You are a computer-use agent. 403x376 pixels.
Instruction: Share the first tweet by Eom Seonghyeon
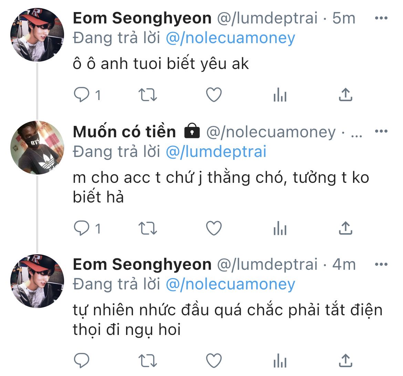point(345,95)
